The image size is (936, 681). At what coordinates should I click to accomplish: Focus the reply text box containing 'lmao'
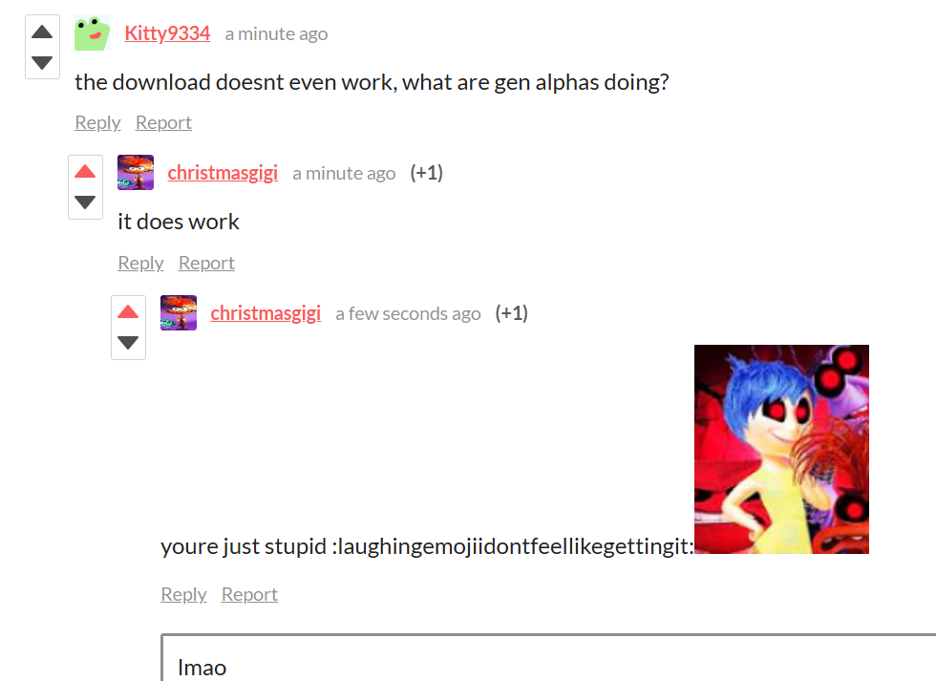pyautogui.click(x=548, y=658)
